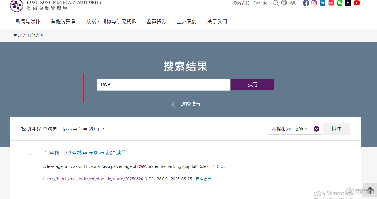This screenshot has width=377, height=199.
Task: Open the HKMA Facebook page icon
Action: [306, 3]
